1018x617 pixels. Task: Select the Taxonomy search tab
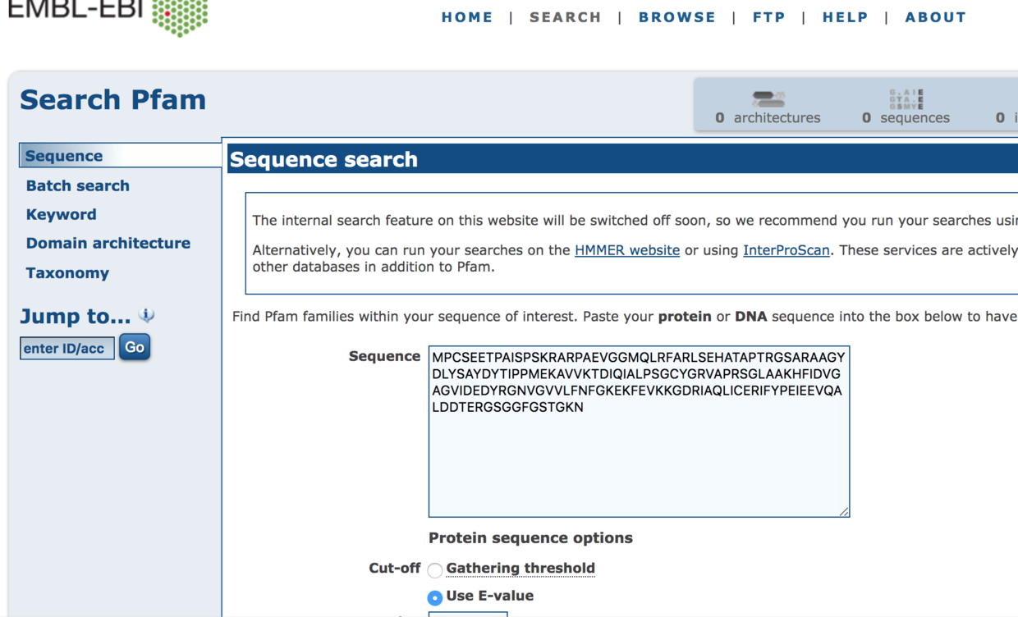[67, 273]
